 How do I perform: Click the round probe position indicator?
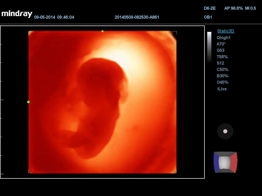point(225,131)
